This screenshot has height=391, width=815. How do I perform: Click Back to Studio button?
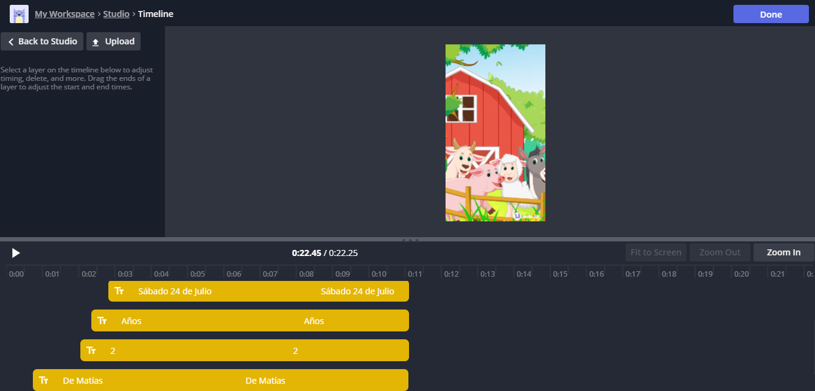pyautogui.click(x=42, y=41)
